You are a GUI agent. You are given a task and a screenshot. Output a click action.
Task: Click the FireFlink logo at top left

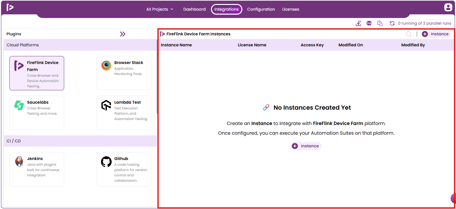click(x=10, y=7)
